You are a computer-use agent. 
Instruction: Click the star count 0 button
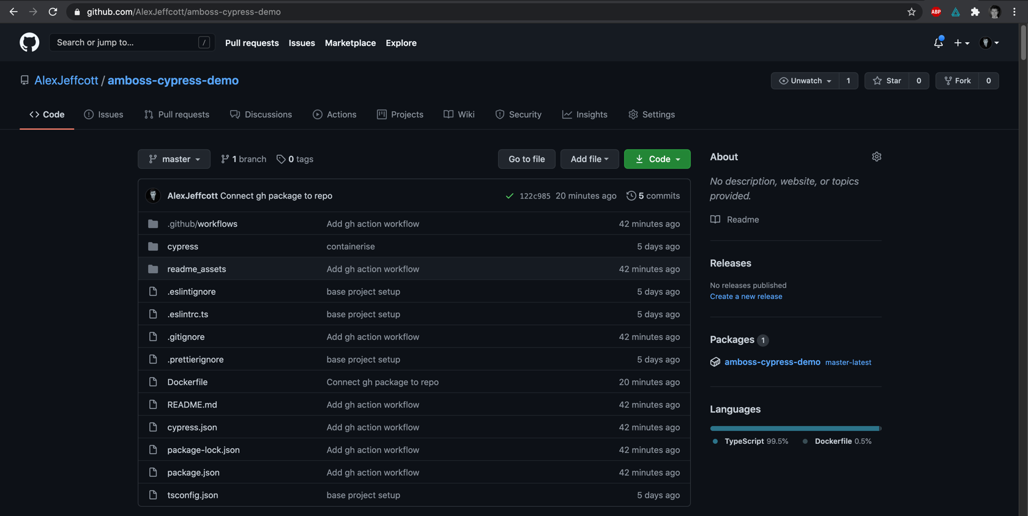pyautogui.click(x=918, y=81)
